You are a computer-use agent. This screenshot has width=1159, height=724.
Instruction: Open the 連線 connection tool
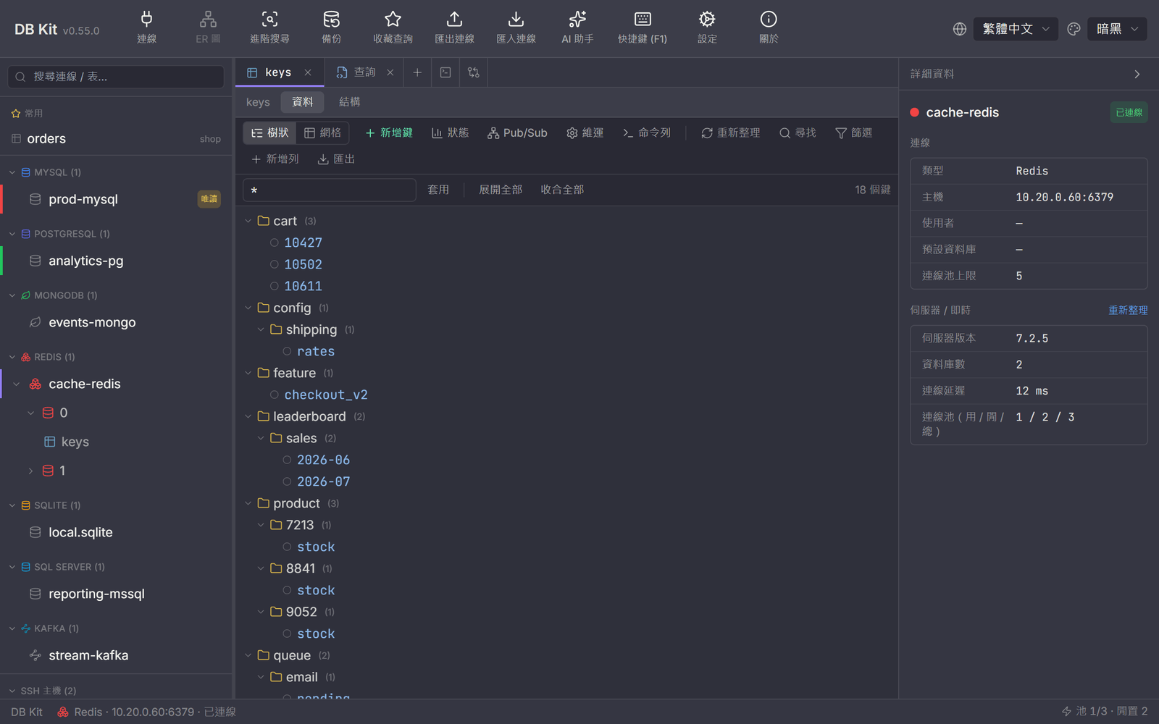click(146, 28)
